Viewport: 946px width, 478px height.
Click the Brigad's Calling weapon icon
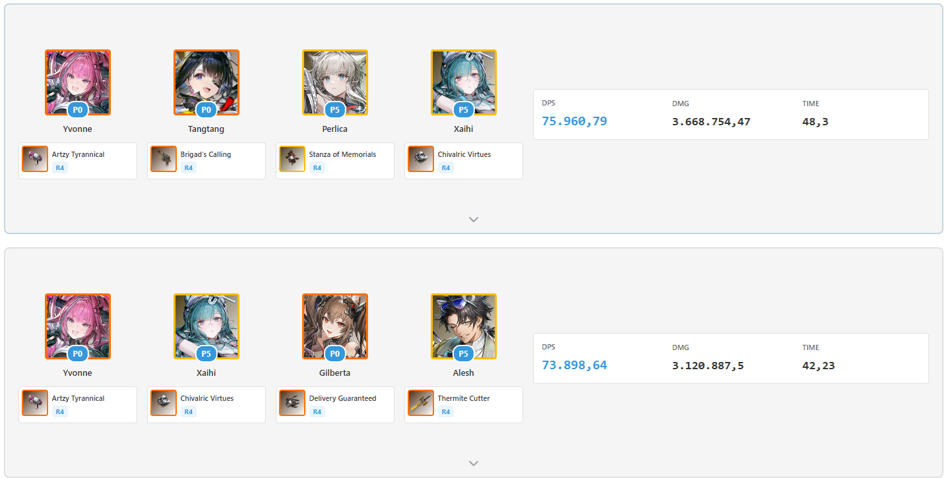pyautogui.click(x=164, y=159)
